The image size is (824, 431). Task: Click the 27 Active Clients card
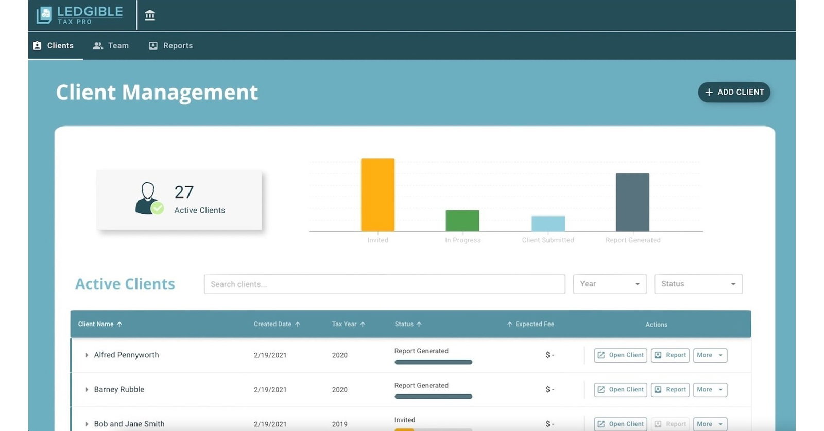179,200
